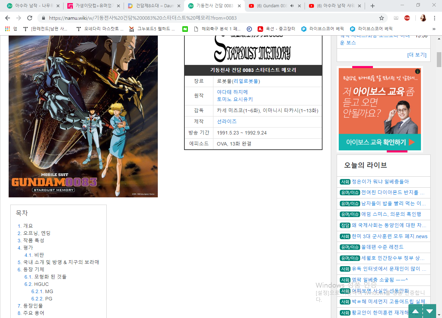Image resolution: width=442 pixels, height=318 pixels.
Task: Switch to the (6) 아수라 남작 YouTube tab
Action: coord(336,6)
